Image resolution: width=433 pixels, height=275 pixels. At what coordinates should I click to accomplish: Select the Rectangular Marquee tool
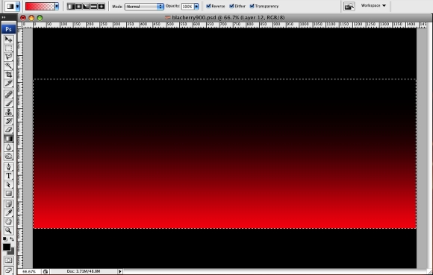pyautogui.click(x=8, y=48)
